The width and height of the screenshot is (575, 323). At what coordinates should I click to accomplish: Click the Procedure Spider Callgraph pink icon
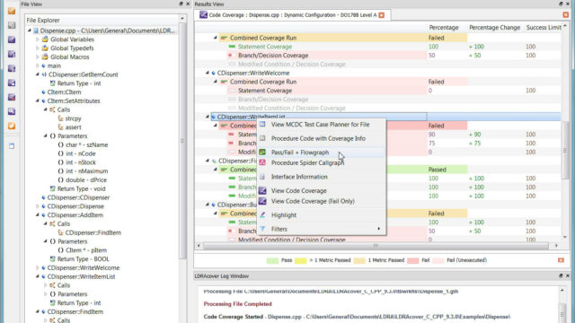point(262,162)
